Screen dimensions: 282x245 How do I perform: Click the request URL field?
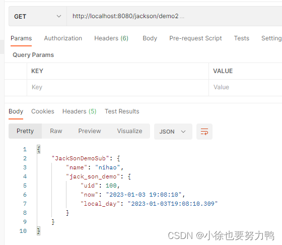click(x=174, y=16)
